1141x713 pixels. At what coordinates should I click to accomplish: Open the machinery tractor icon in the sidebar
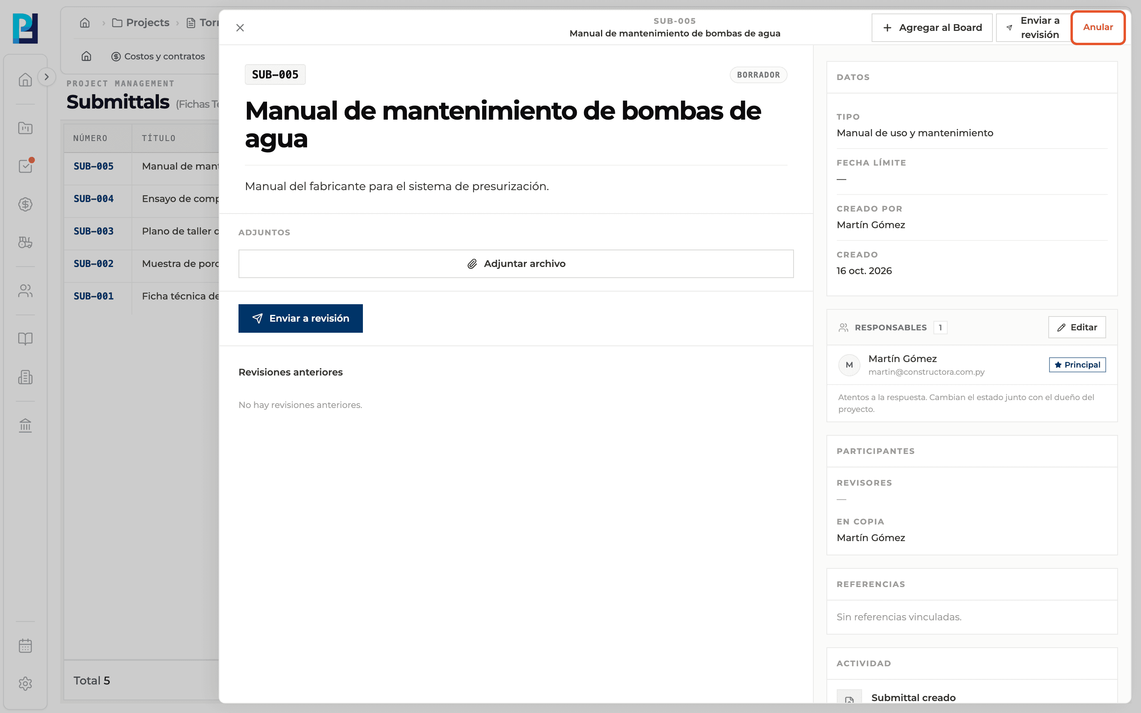pyautogui.click(x=25, y=242)
